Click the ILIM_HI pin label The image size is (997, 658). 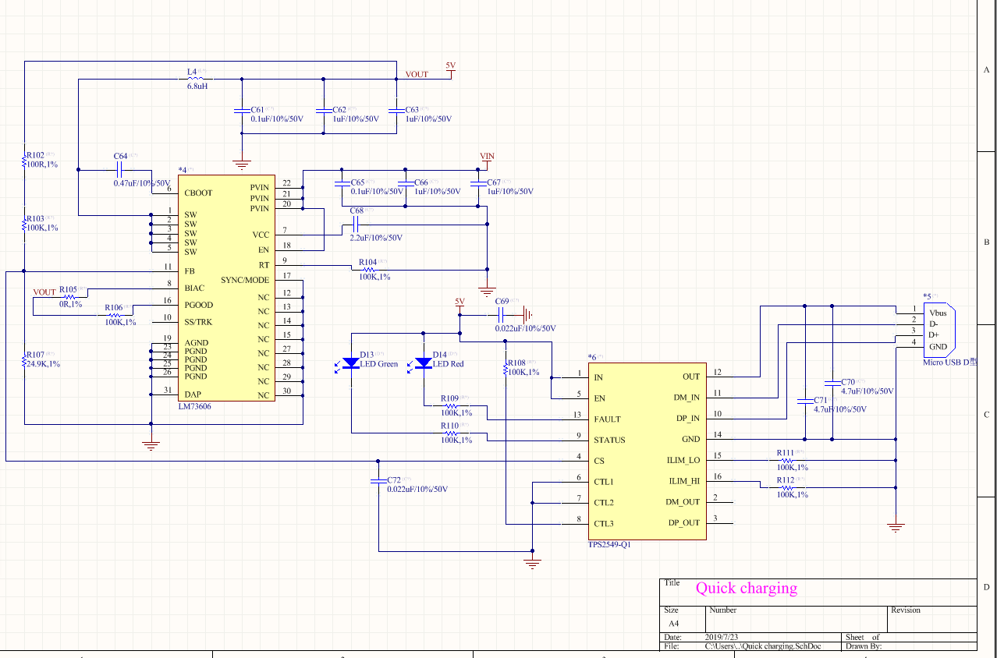coord(683,481)
